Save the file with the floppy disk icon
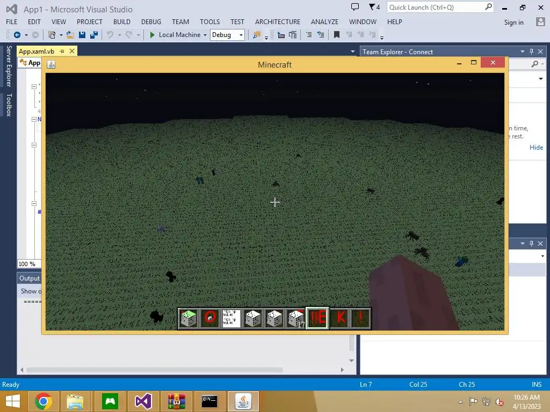Viewport: 550px width, 412px height. 82,35
